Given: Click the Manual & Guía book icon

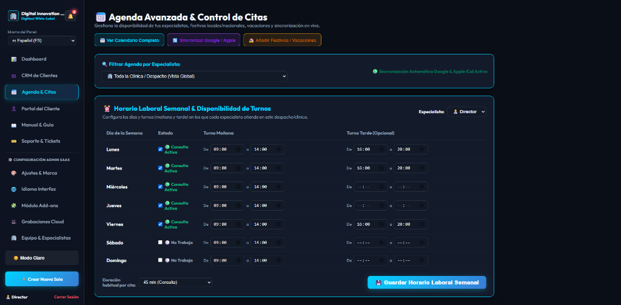Looking at the screenshot, I should 14,125.
